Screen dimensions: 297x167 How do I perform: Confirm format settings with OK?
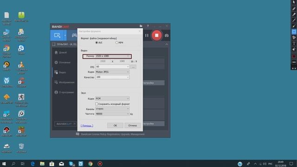pyautogui.click(x=115, y=125)
